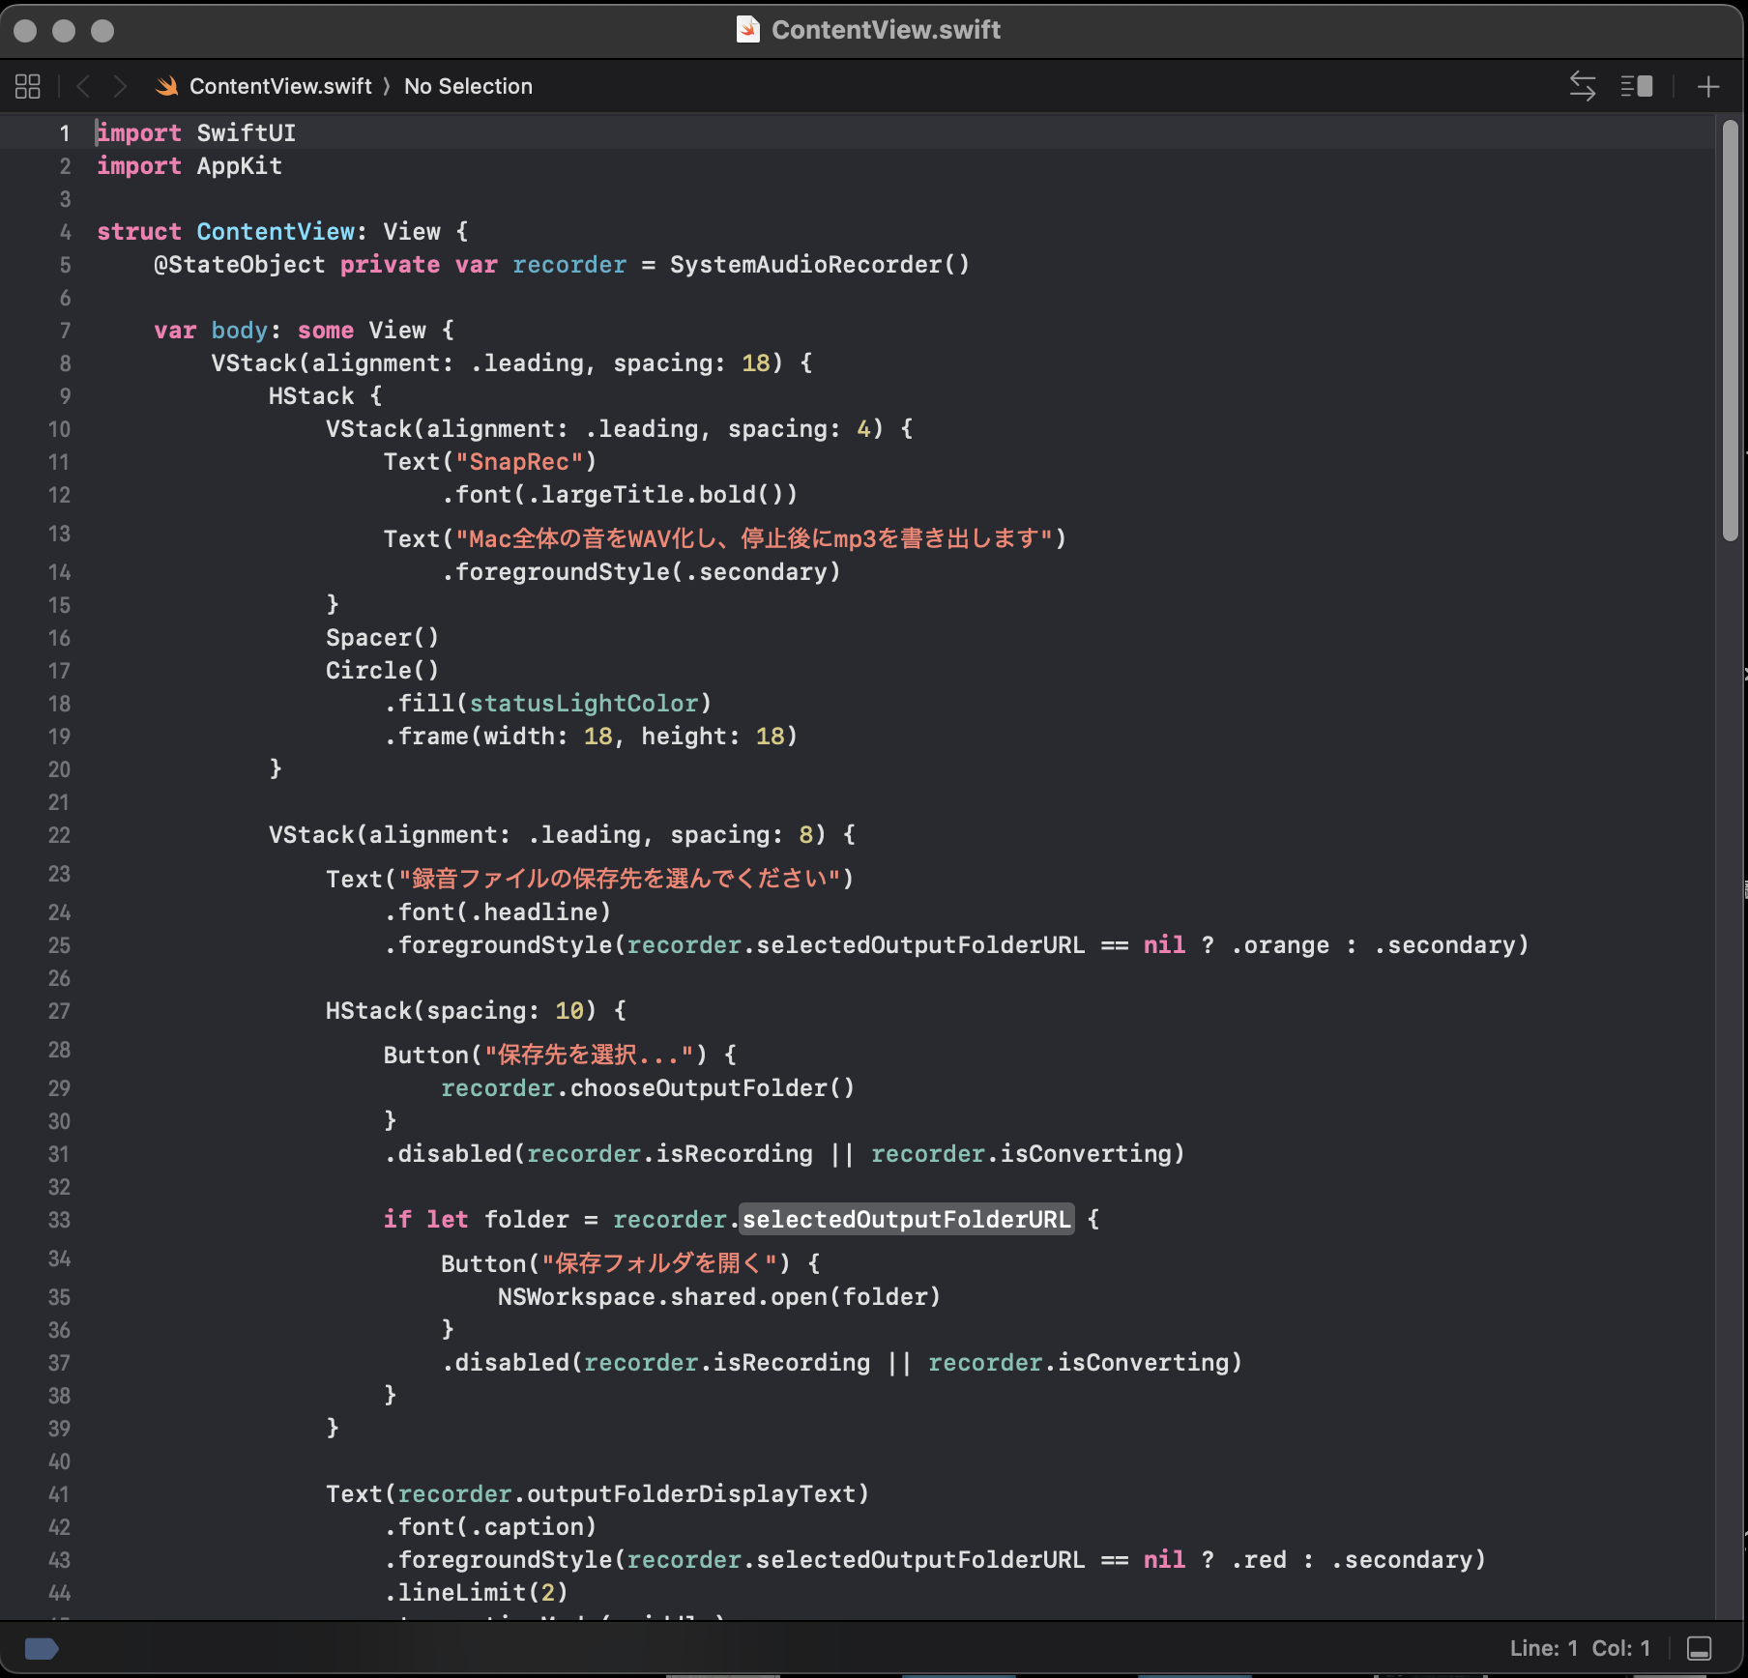1748x1678 pixels.
Task: Click the statusLightColor identifier
Action: (x=584, y=704)
